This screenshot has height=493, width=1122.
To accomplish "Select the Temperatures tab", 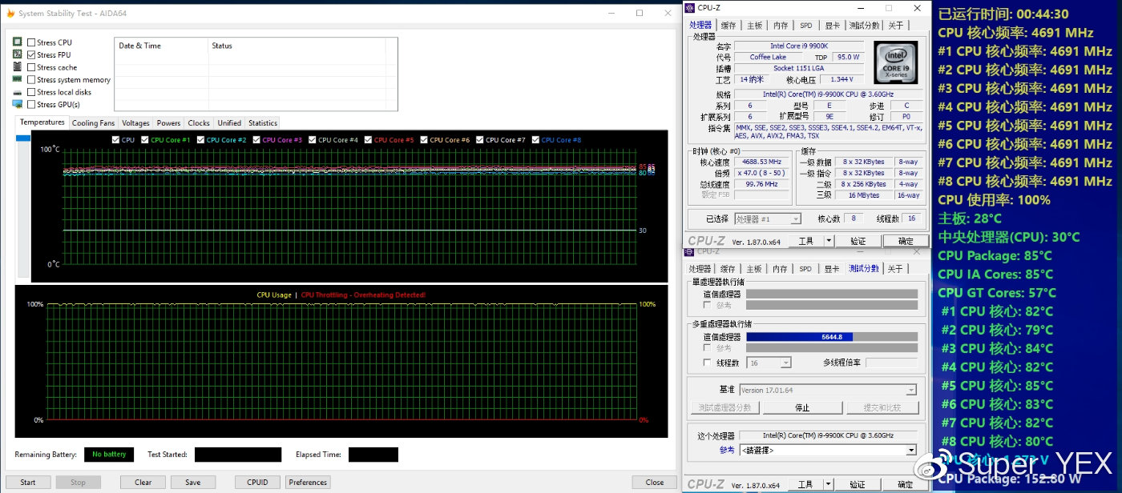I will (x=42, y=122).
